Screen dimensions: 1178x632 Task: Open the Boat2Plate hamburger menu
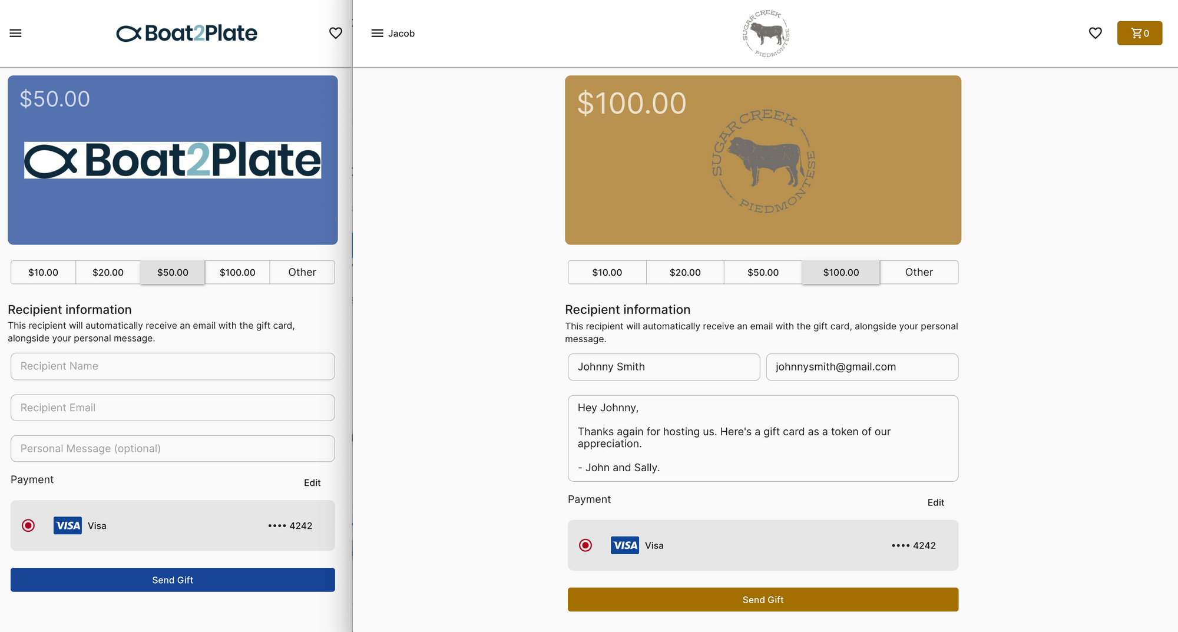pos(16,34)
